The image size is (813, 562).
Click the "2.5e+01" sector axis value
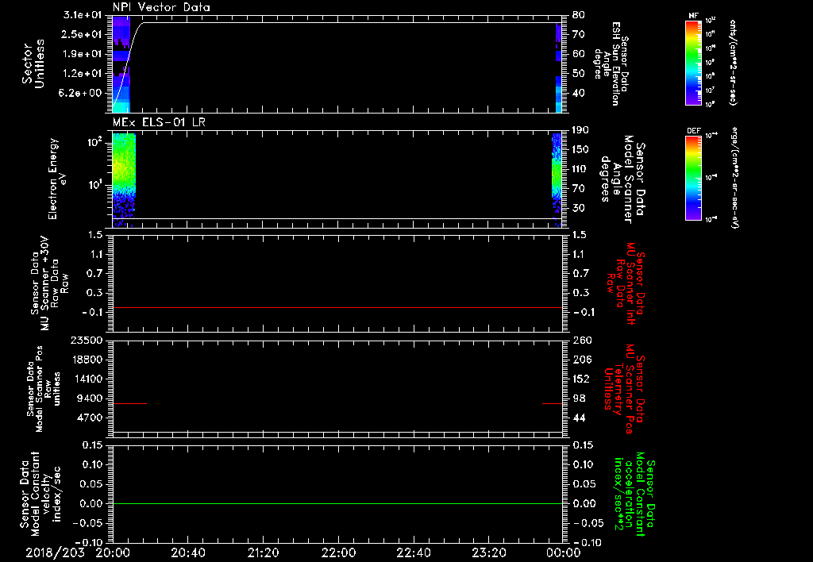click(x=82, y=34)
